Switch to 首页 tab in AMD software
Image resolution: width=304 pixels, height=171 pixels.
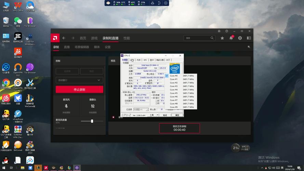83,38
